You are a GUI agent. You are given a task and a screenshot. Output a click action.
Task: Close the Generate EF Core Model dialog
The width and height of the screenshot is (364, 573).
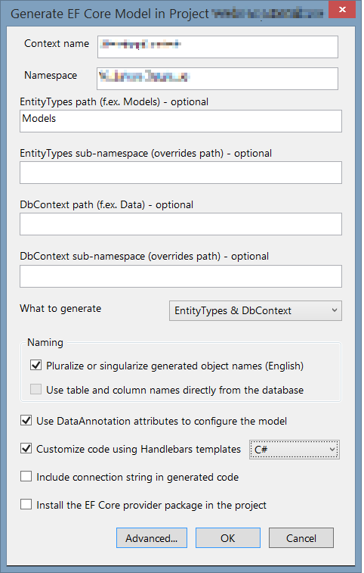pos(342,10)
